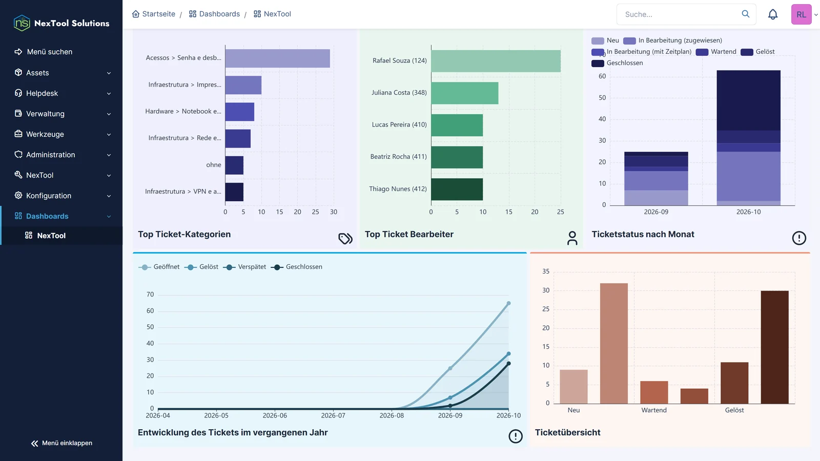Click the Menü suchen arrow icon

coord(18,52)
